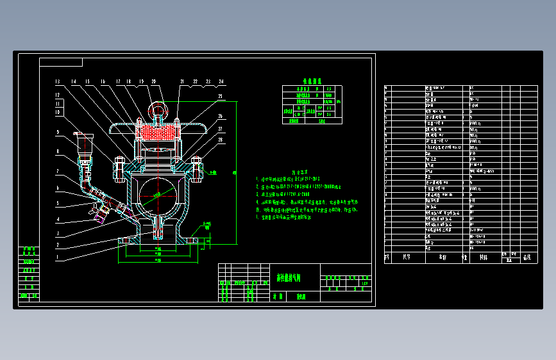This screenshot has width=556, height=360.
Task: Click part callout number 12
Action: [x=58, y=95]
